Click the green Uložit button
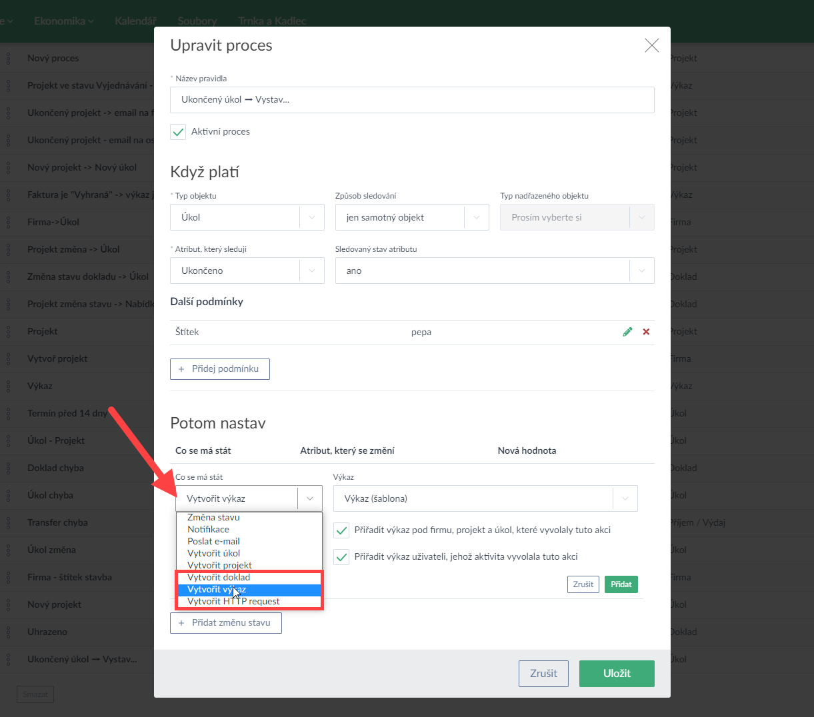This screenshot has height=717, width=814. [x=617, y=674]
